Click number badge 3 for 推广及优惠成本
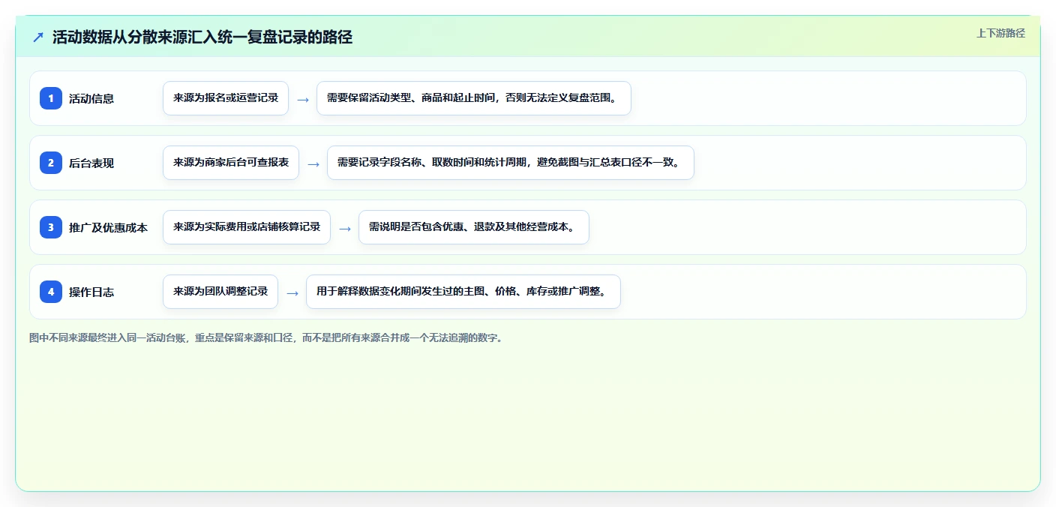 (x=51, y=227)
